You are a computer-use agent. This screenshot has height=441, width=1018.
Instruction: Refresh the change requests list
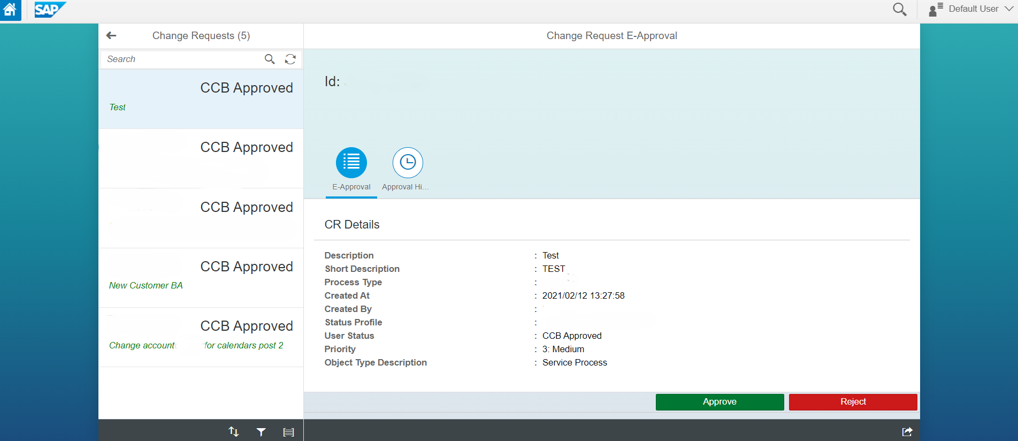tap(290, 59)
